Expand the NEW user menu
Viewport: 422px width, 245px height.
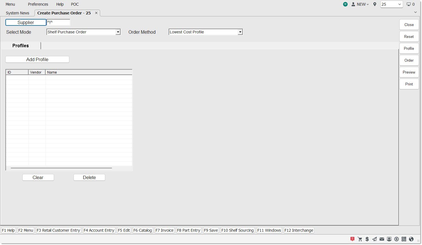point(360,4)
